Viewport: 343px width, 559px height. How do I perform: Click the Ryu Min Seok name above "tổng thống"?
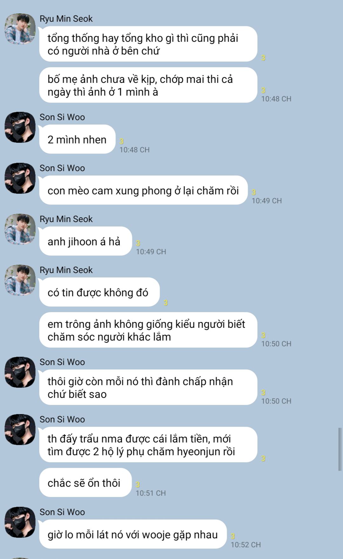tap(66, 19)
